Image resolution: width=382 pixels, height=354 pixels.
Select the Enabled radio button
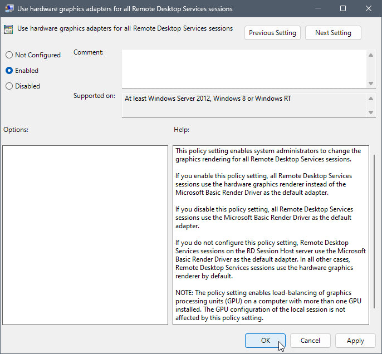(x=9, y=71)
